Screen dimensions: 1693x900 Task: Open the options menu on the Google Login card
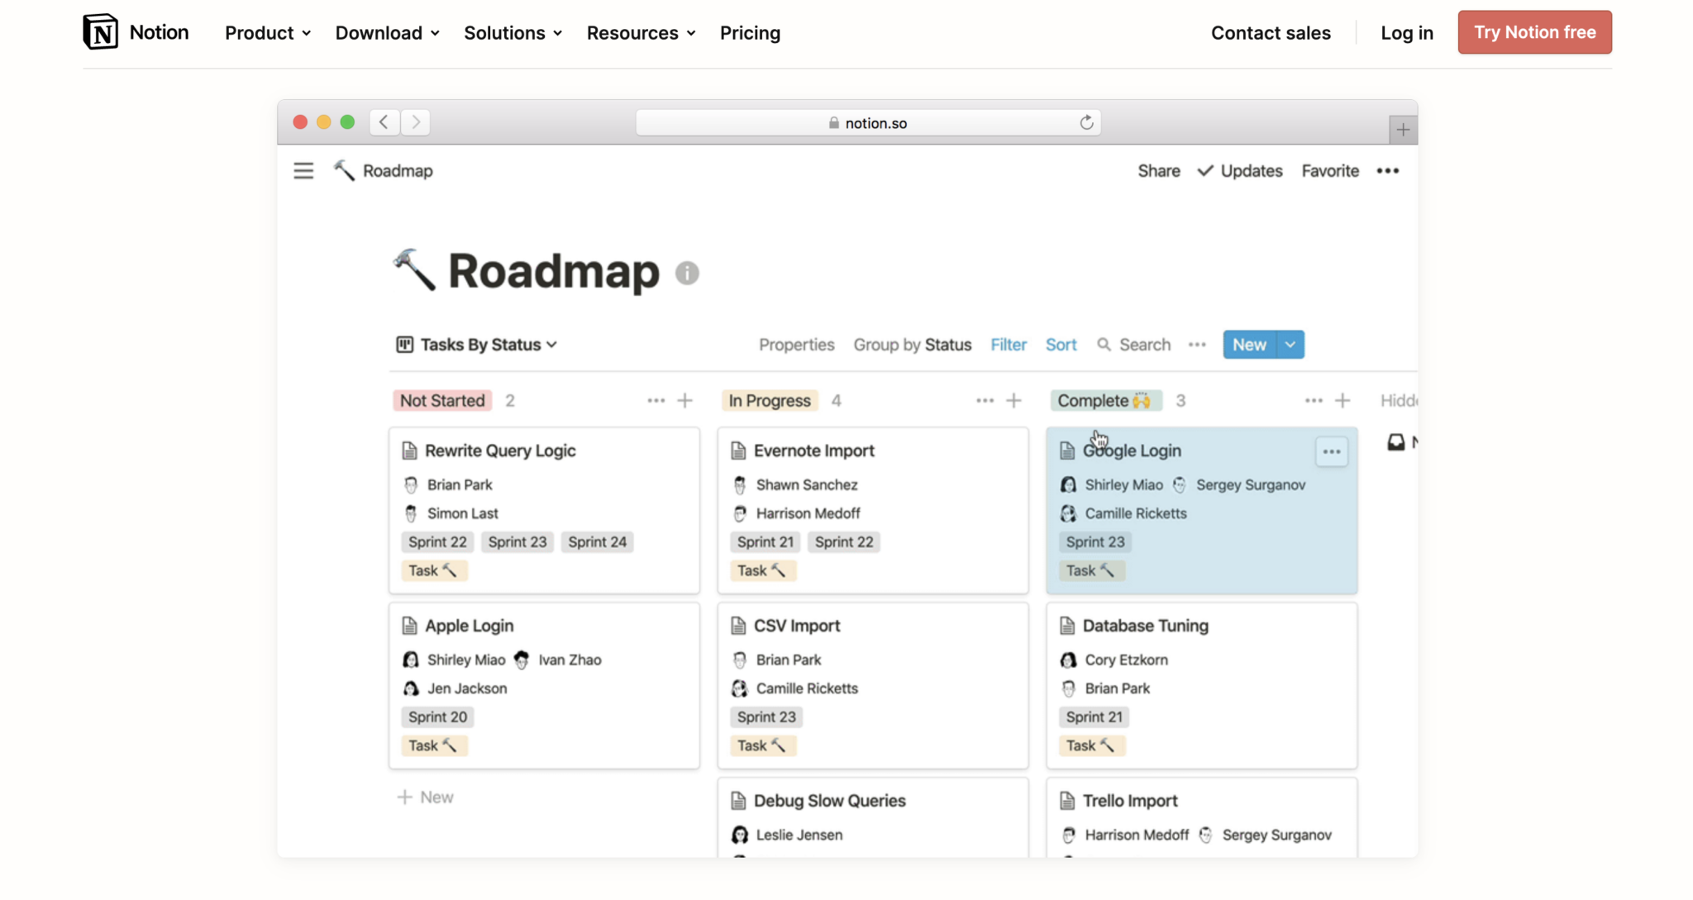(x=1331, y=451)
